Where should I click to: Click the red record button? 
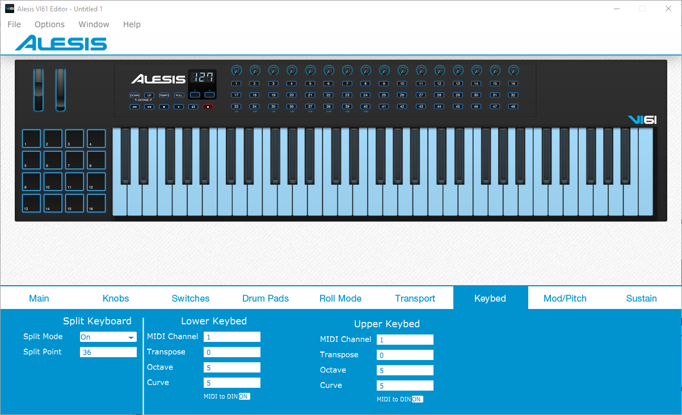click(208, 107)
